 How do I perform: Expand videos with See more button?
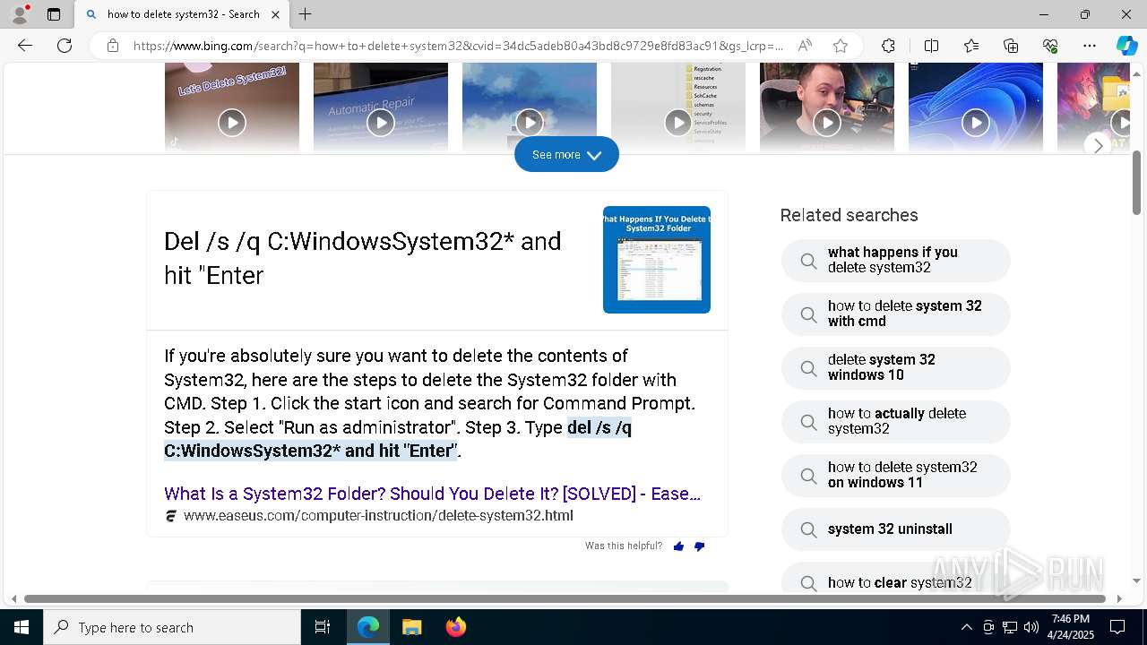(x=566, y=154)
